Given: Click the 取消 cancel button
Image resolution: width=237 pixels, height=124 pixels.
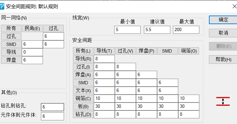Looking at the screenshot, I should 223,33.
